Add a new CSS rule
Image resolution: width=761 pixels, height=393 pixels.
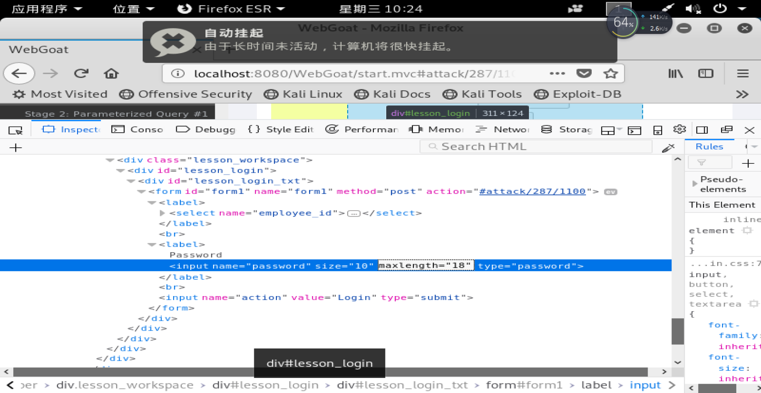[748, 163]
